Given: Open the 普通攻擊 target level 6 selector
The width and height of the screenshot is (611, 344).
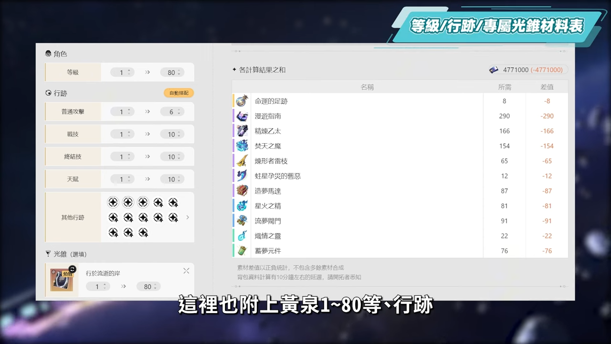Looking at the screenshot, I should pyautogui.click(x=174, y=112).
